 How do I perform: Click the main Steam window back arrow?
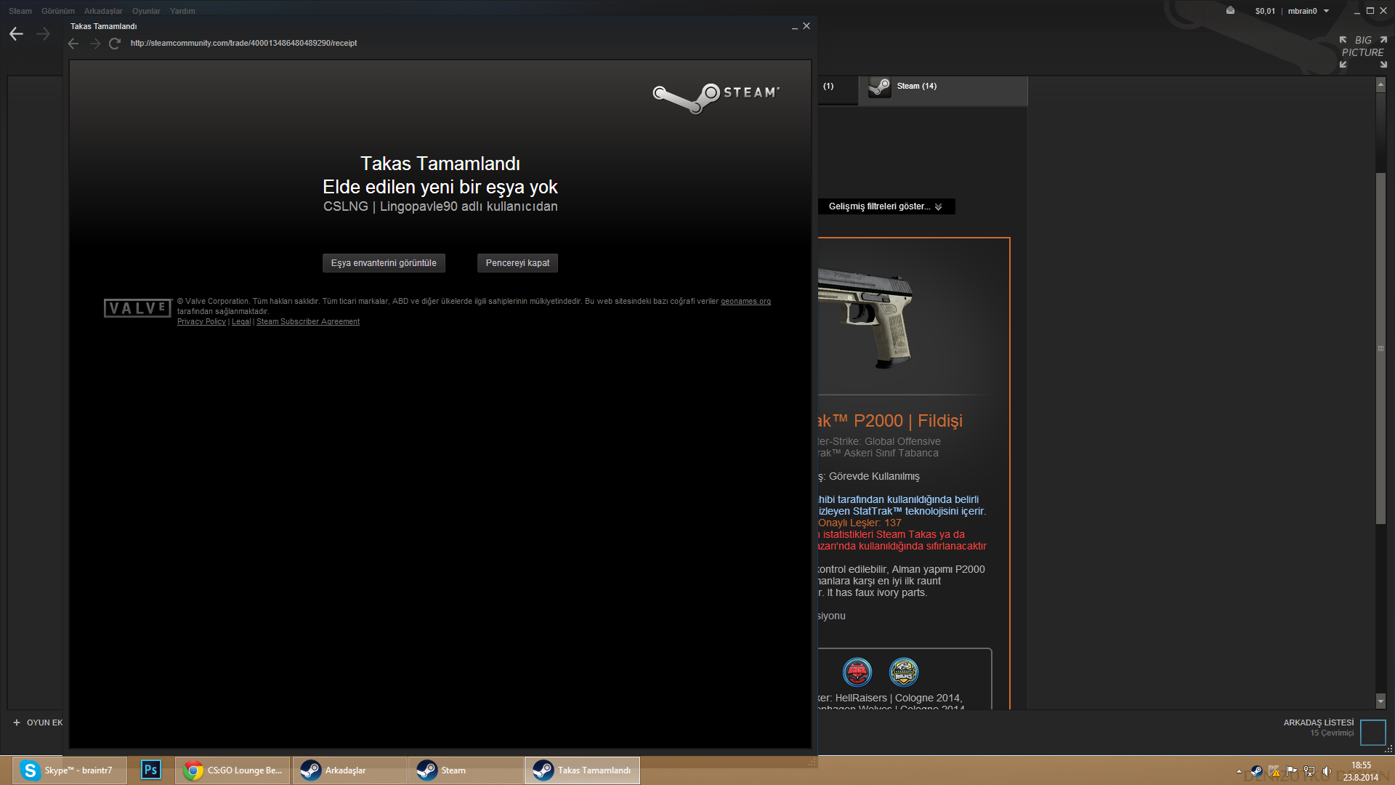click(16, 33)
